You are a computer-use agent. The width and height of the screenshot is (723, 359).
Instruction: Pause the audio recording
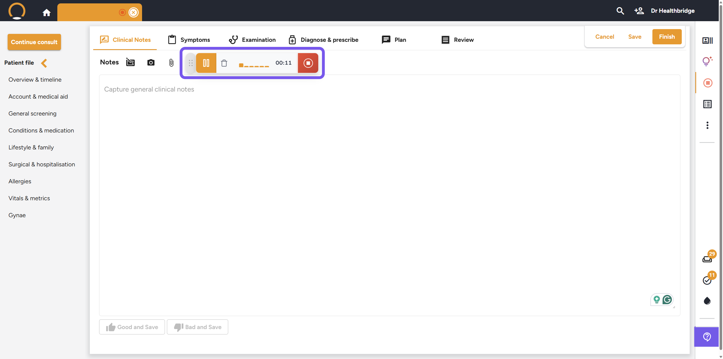click(206, 63)
